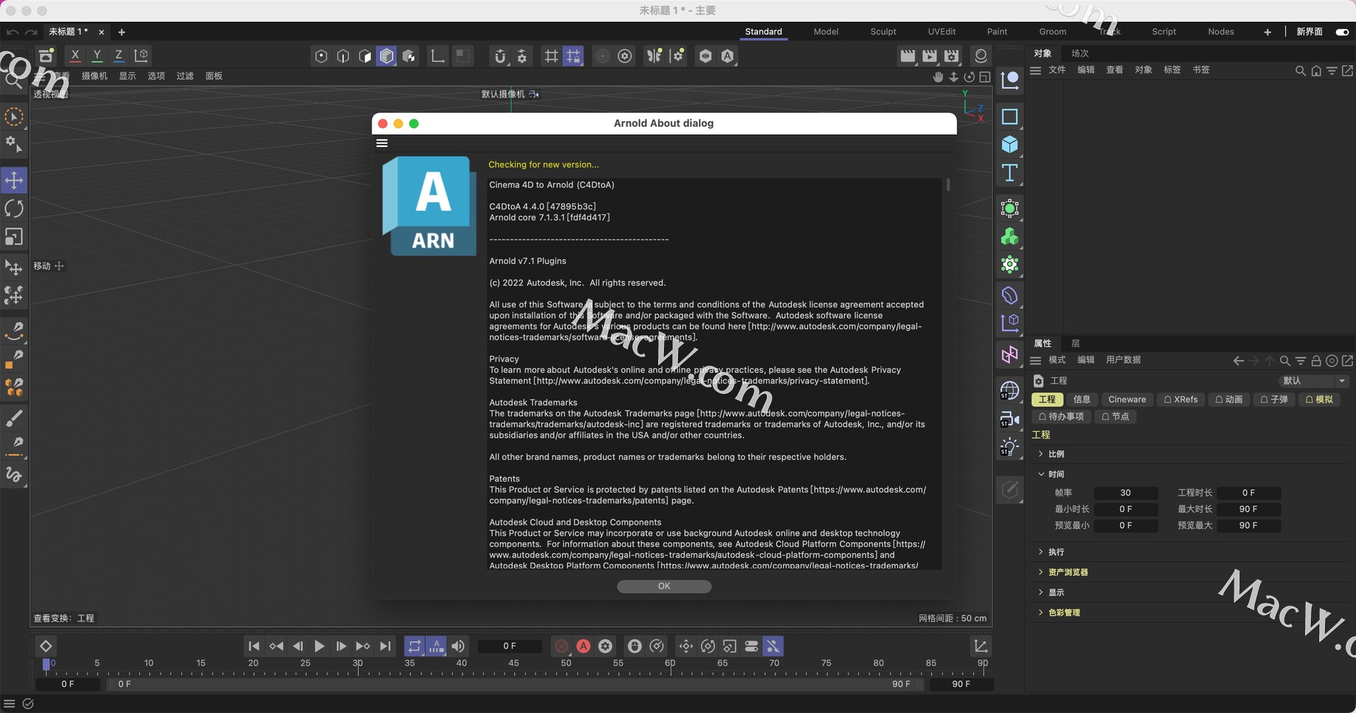Click the keyframe options gear icon
Image resolution: width=1356 pixels, height=713 pixels.
pos(605,646)
